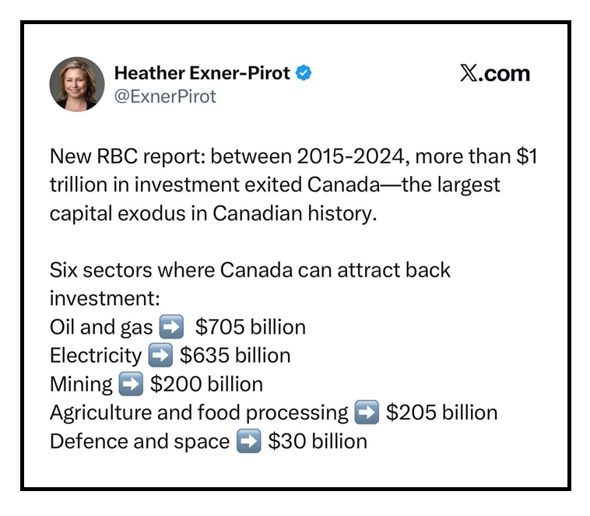Screen dimensions: 590x516
Task: Click the arrow emoji next to Electricity
Action: 160,356
